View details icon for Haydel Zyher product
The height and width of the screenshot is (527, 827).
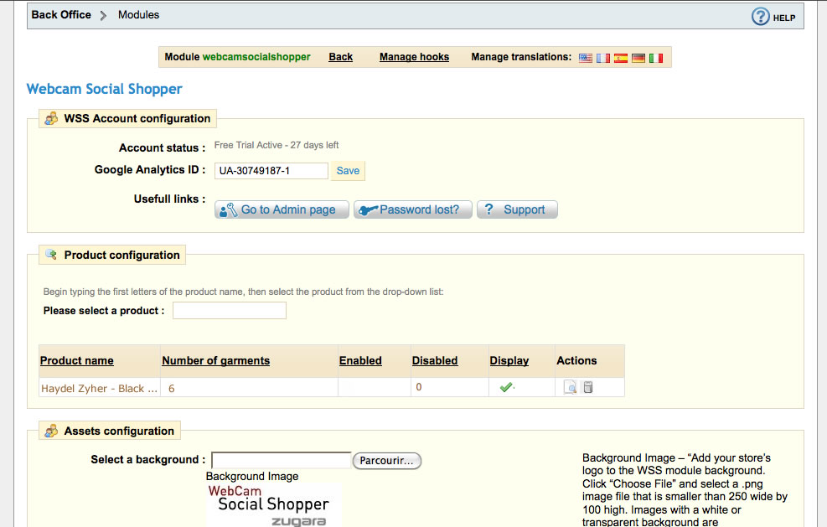click(570, 387)
